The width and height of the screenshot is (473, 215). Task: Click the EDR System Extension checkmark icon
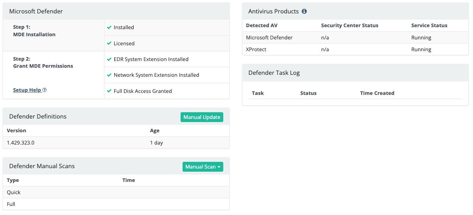tap(109, 59)
